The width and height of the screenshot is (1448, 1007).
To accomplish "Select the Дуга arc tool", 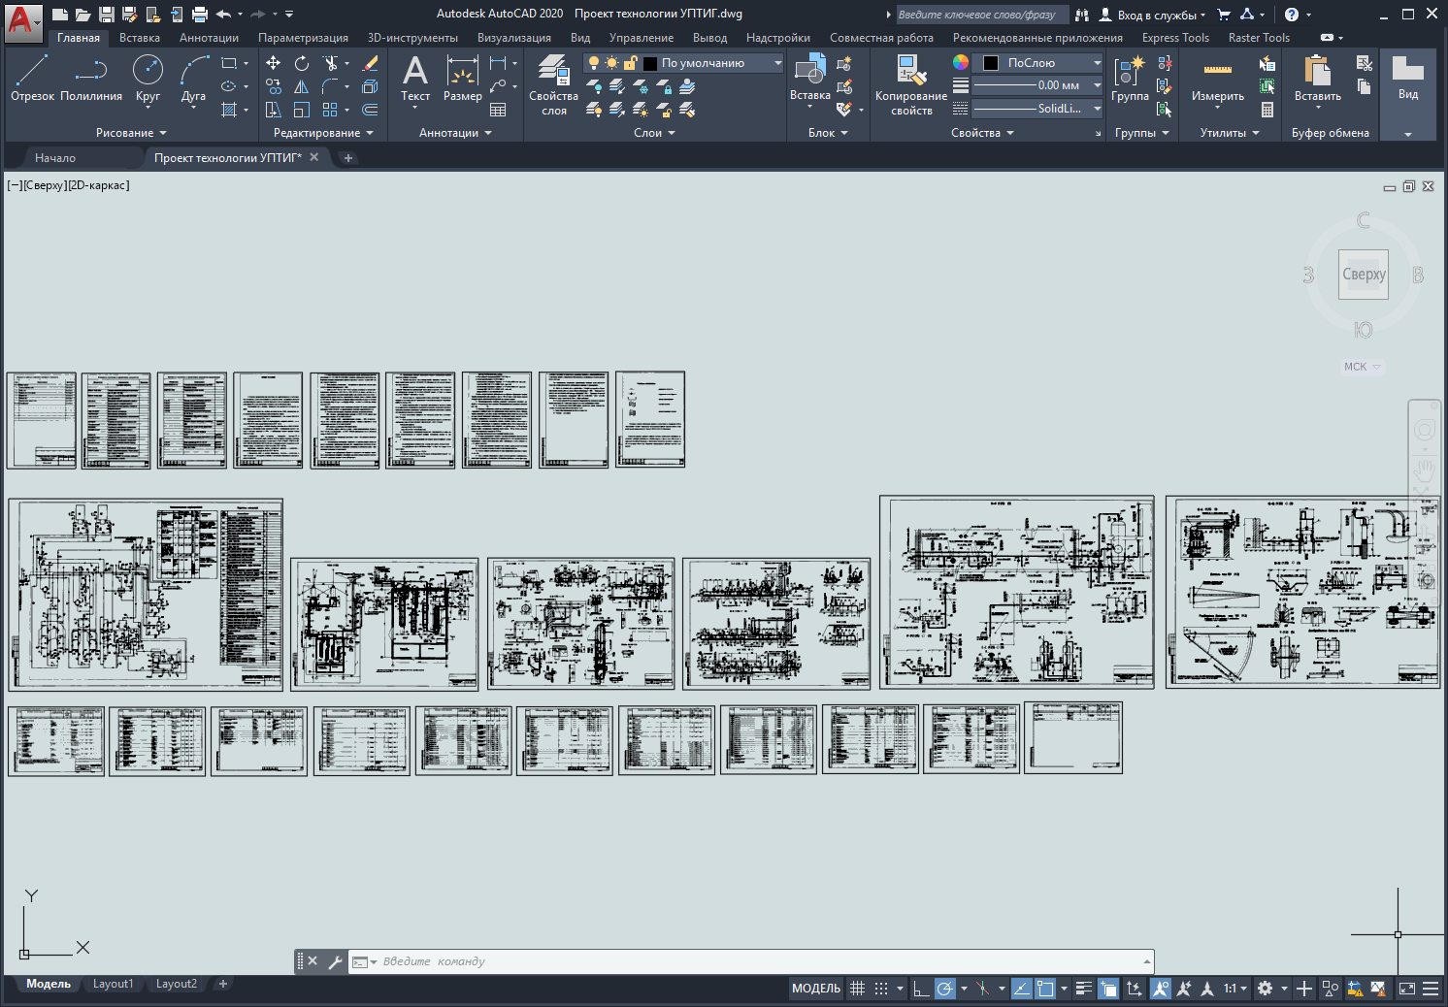I will pyautogui.click(x=193, y=78).
